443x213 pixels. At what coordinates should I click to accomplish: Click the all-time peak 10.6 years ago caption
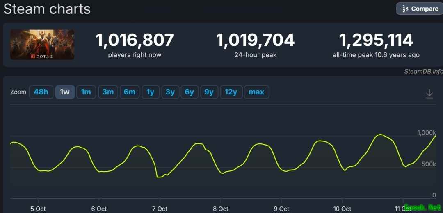coord(376,55)
